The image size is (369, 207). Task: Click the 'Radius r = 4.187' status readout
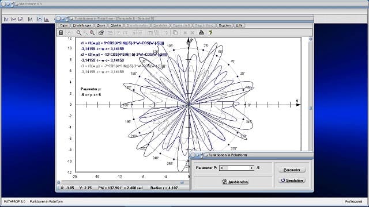tap(164, 188)
